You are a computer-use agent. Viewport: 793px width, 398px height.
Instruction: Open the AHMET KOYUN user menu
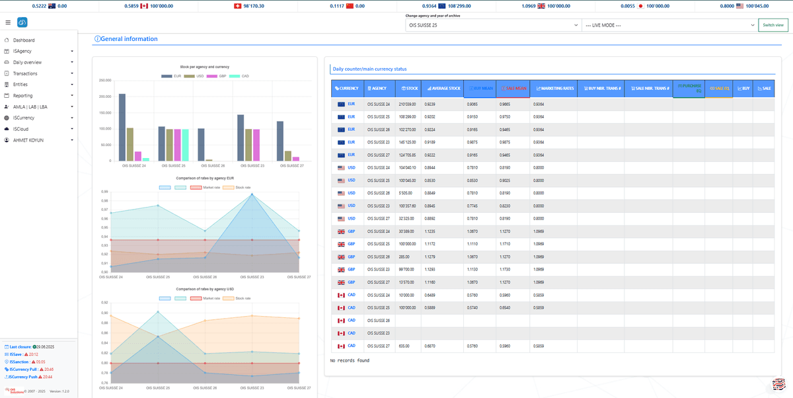(38, 140)
